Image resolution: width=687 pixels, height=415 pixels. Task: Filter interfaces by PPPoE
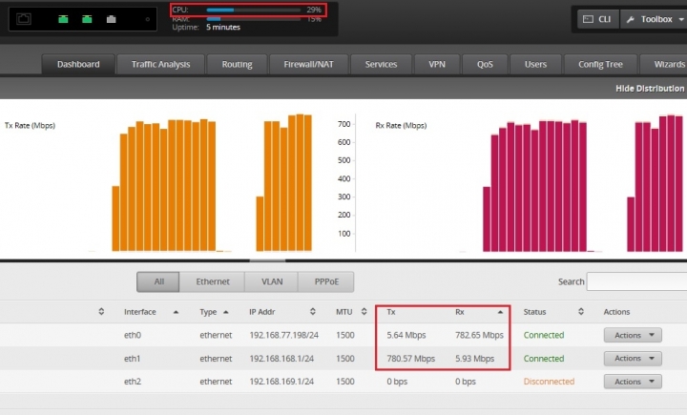pyautogui.click(x=326, y=281)
